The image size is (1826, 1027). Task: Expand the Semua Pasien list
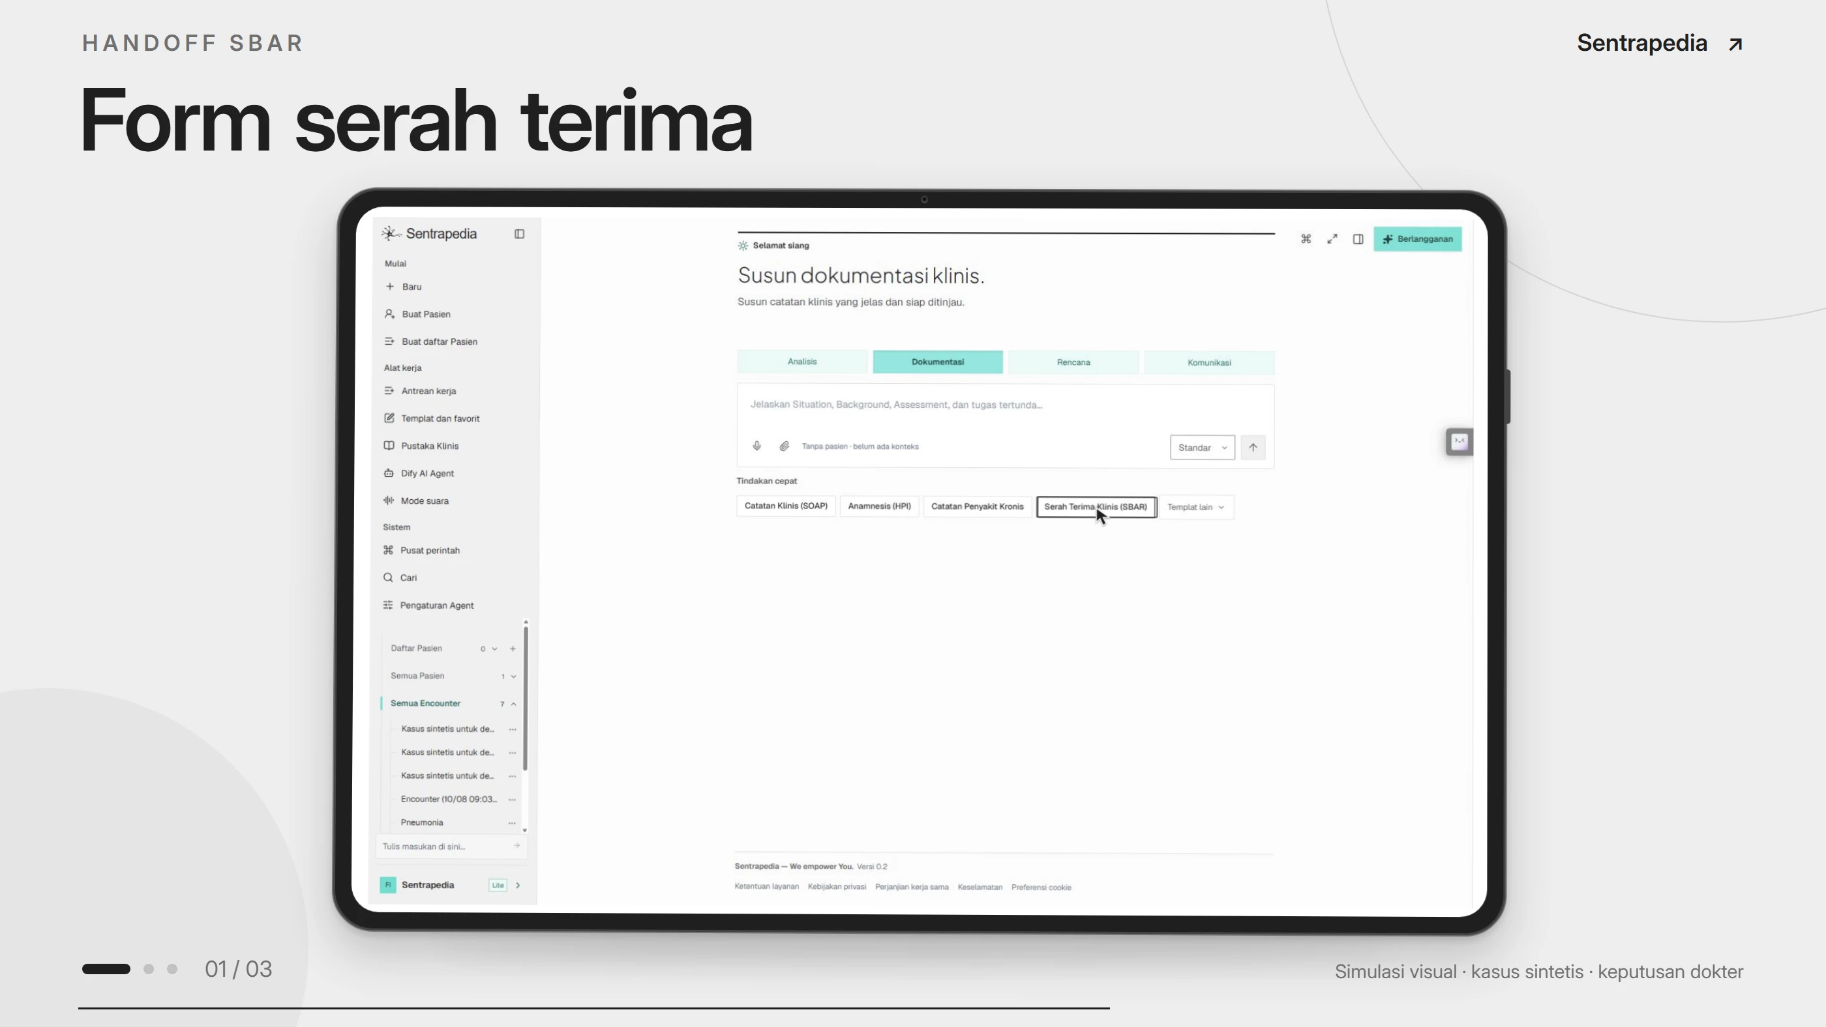coord(513,676)
